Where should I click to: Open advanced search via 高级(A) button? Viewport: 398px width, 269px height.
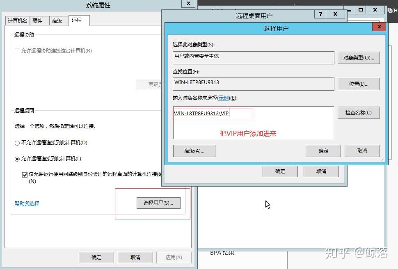coord(194,150)
